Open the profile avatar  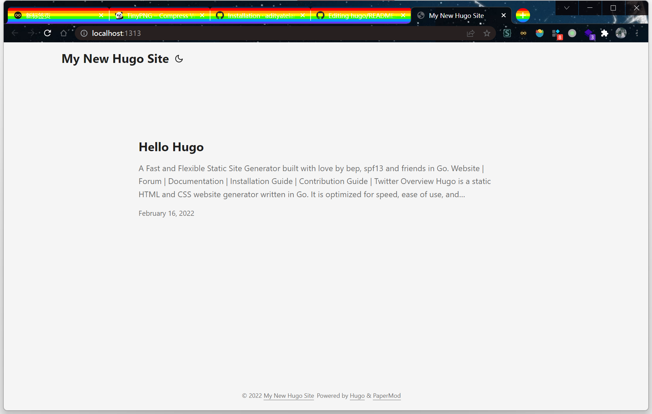coord(621,33)
